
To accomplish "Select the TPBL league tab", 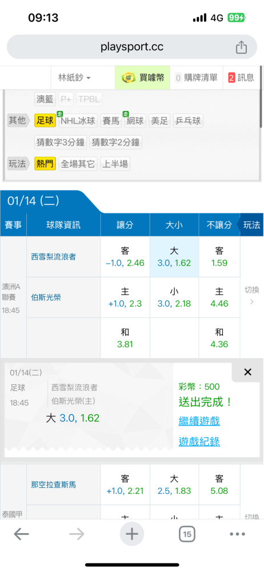I will (x=89, y=99).
